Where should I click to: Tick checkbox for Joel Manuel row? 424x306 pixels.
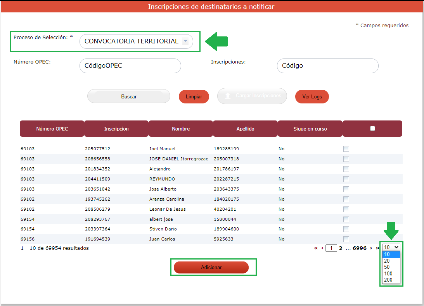[x=346, y=149]
